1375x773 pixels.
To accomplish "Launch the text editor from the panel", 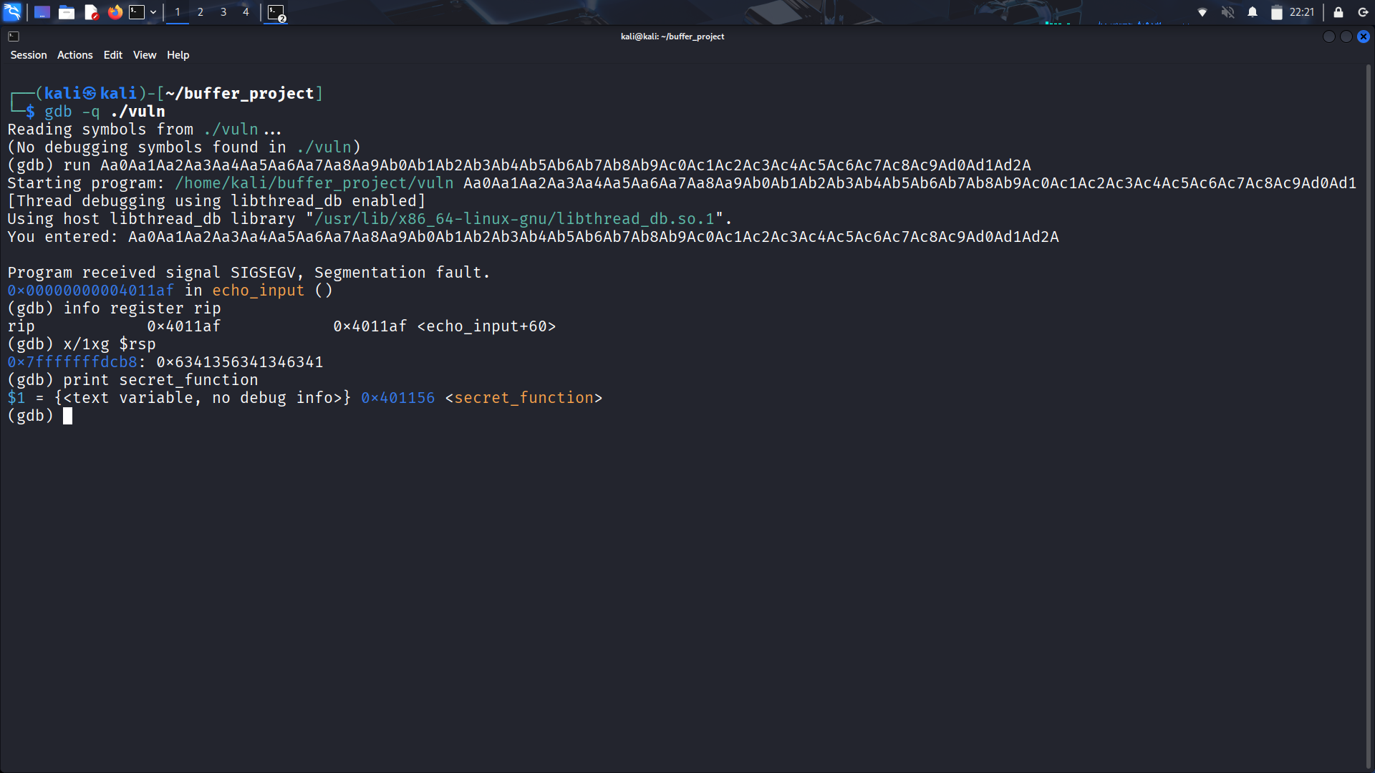I will pyautogui.click(x=91, y=11).
